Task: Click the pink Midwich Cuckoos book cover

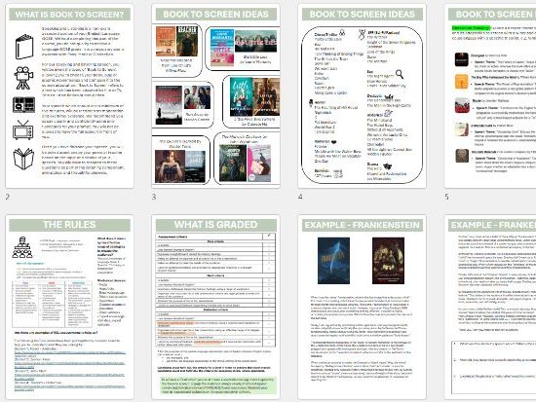Action: tap(259, 164)
